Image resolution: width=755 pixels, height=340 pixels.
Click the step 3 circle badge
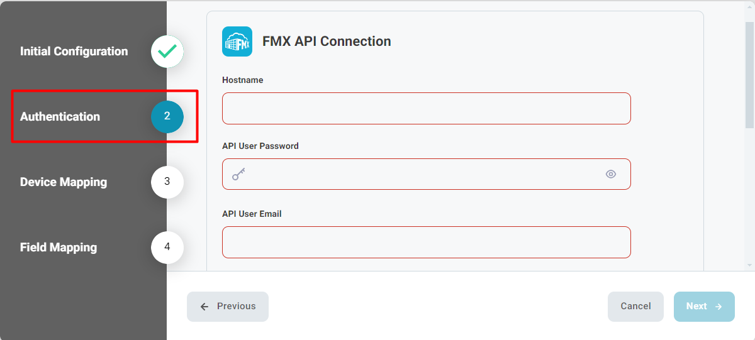pos(167,182)
